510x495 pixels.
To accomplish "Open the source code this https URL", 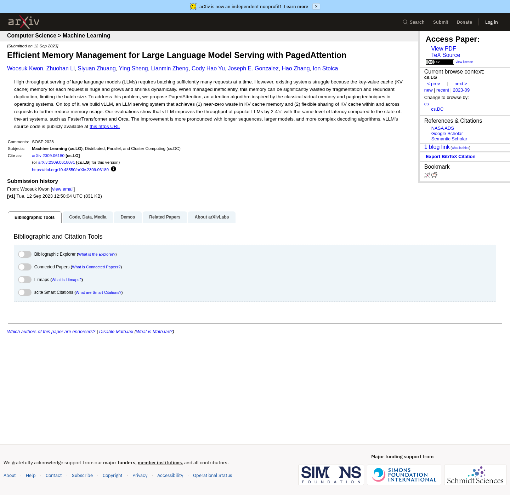I will 104,127.
